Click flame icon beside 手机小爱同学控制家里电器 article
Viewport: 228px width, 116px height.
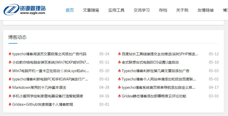click(x=10, y=96)
